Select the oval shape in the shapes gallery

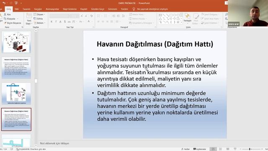click(174, 15)
